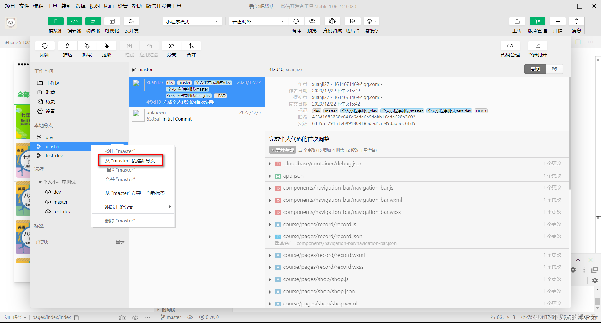The width and height of the screenshot is (601, 323).
Task: Open the messages (消息) bell icon
Action: coord(577,21)
